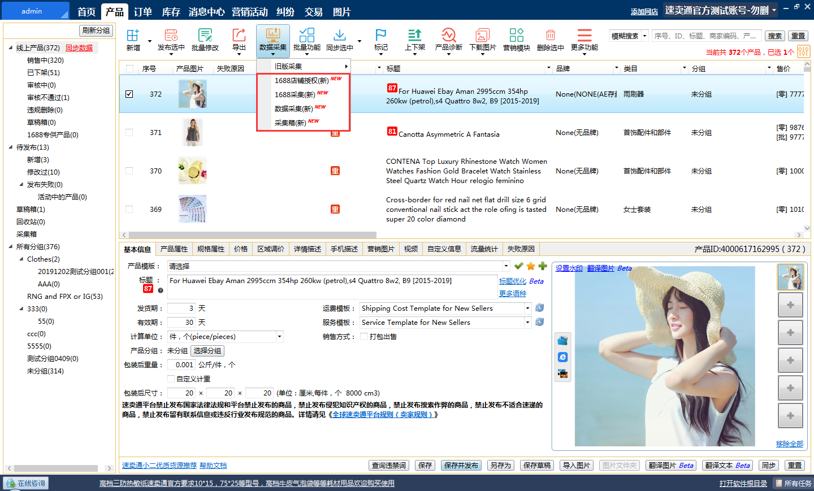This screenshot has width=814, height=491.
Task: Select 1688采集(新) menu entry
Action: (x=304, y=94)
